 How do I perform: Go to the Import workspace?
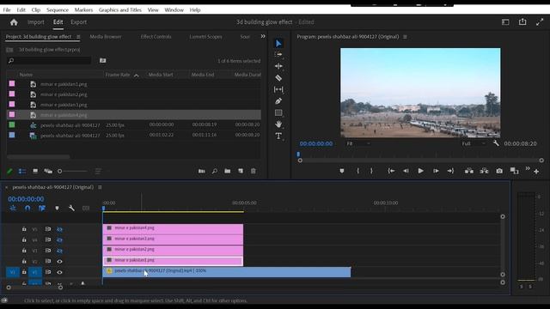[36, 21]
